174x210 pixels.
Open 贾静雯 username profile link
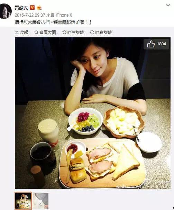(x=21, y=8)
